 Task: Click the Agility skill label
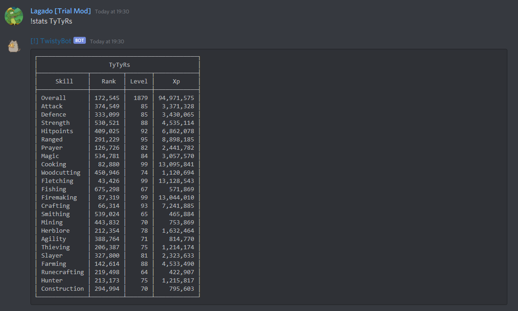click(x=54, y=239)
